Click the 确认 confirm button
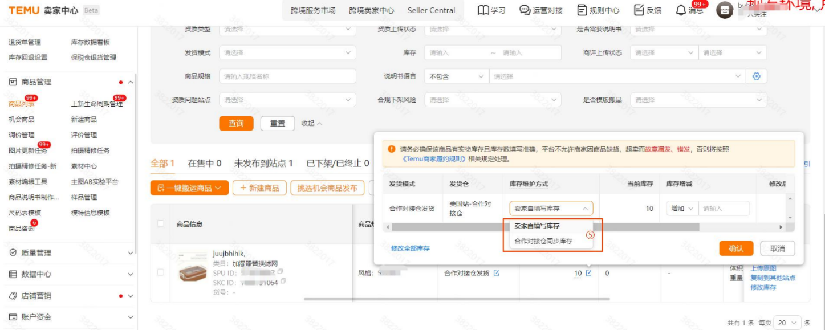This screenshot has width=825, height=330. pos(736,248)
